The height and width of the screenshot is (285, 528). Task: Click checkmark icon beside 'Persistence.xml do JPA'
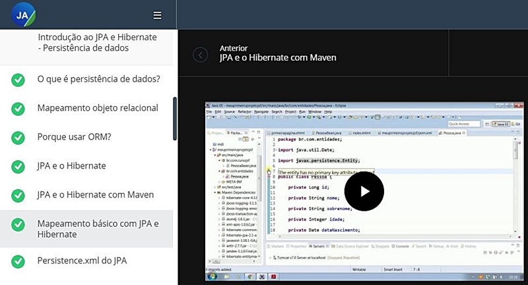[x=18, y=261]
